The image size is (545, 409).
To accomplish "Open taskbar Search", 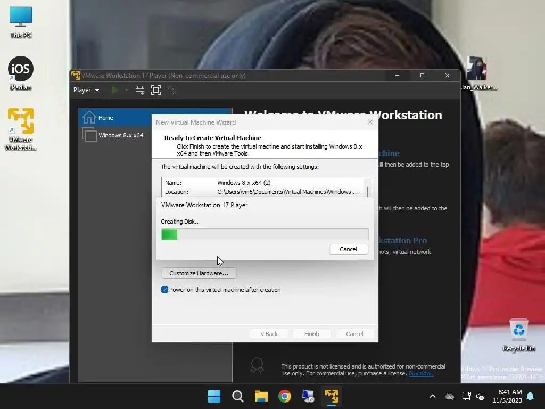I will pyautogui.click(x=238, y=396).
